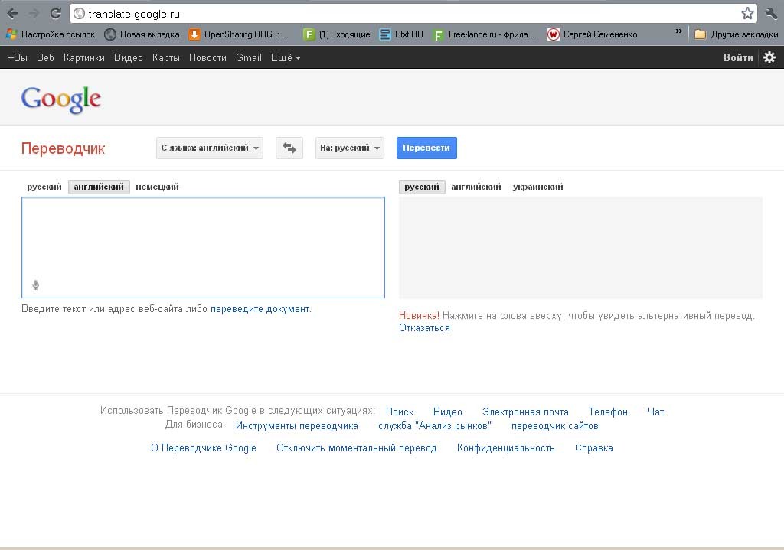Click +Вы in the Google bar
This screenshot has height=550, width=784.
pyautogui.click(x=18, y=58)
